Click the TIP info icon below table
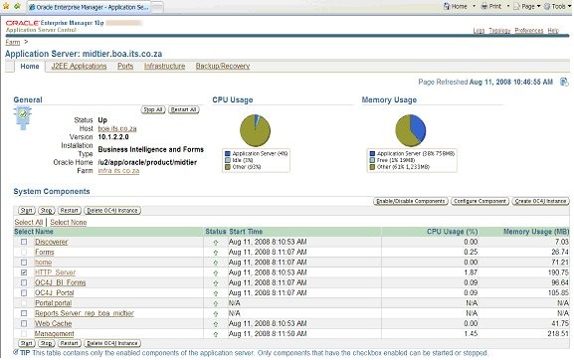The width and height of the screenshot is (574, 360). coord(15,352)
